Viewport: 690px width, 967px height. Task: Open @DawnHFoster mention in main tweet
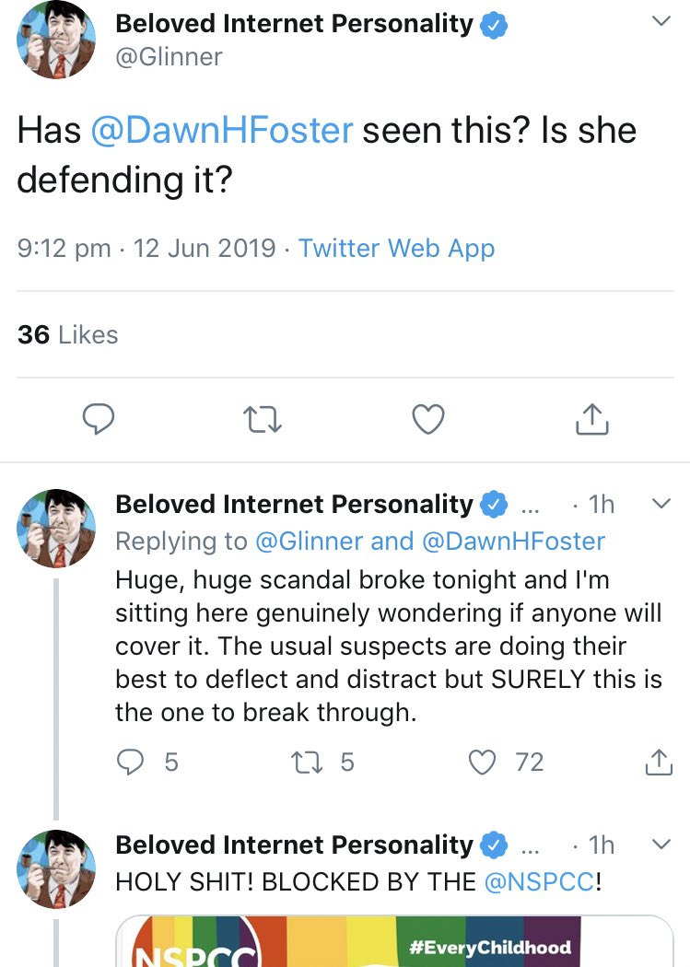(x=222, y=130)
